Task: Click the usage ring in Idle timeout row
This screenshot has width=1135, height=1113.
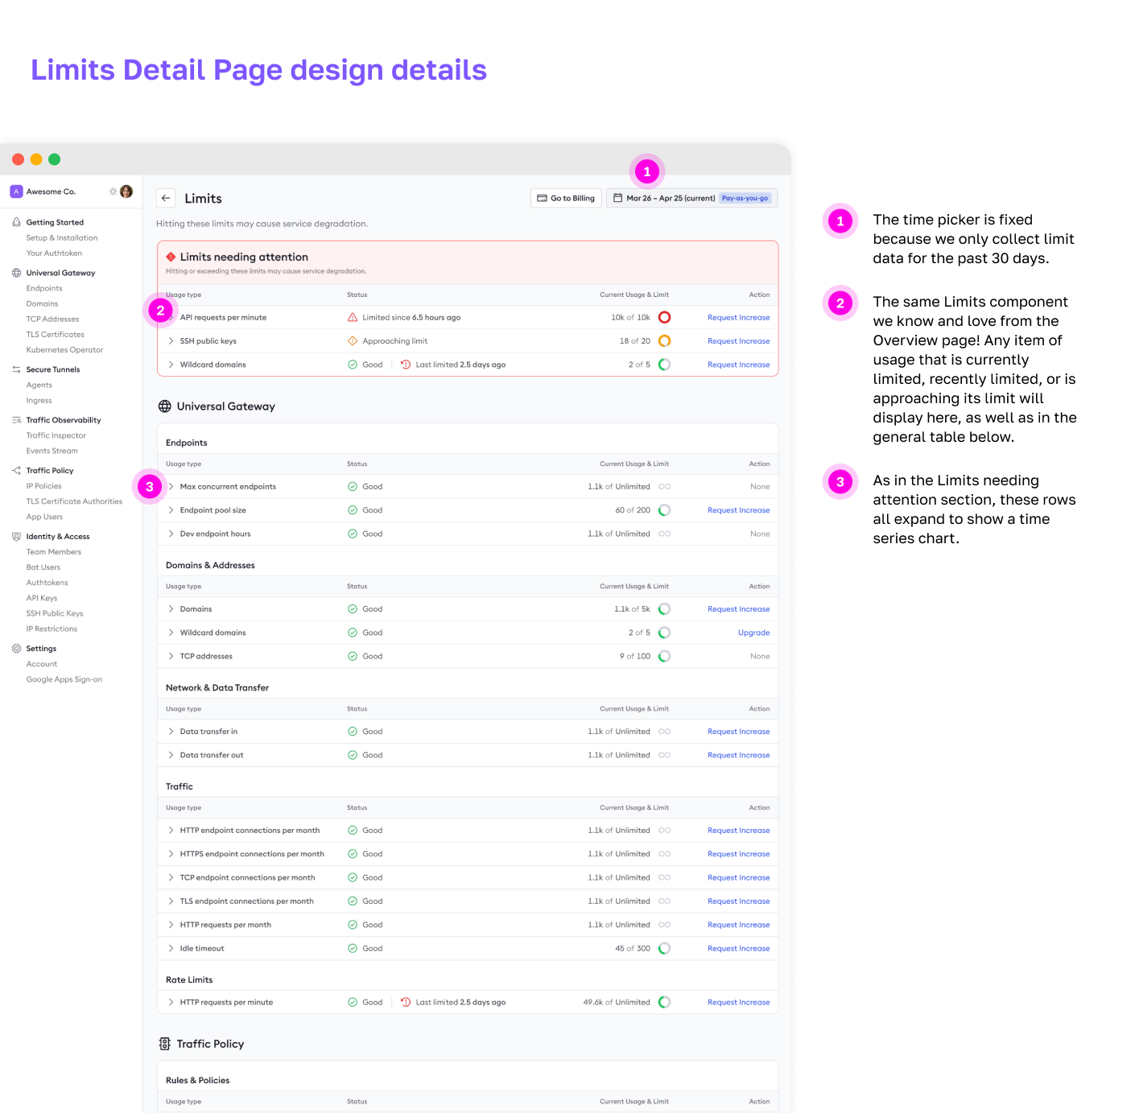Action: coord(665,949)
